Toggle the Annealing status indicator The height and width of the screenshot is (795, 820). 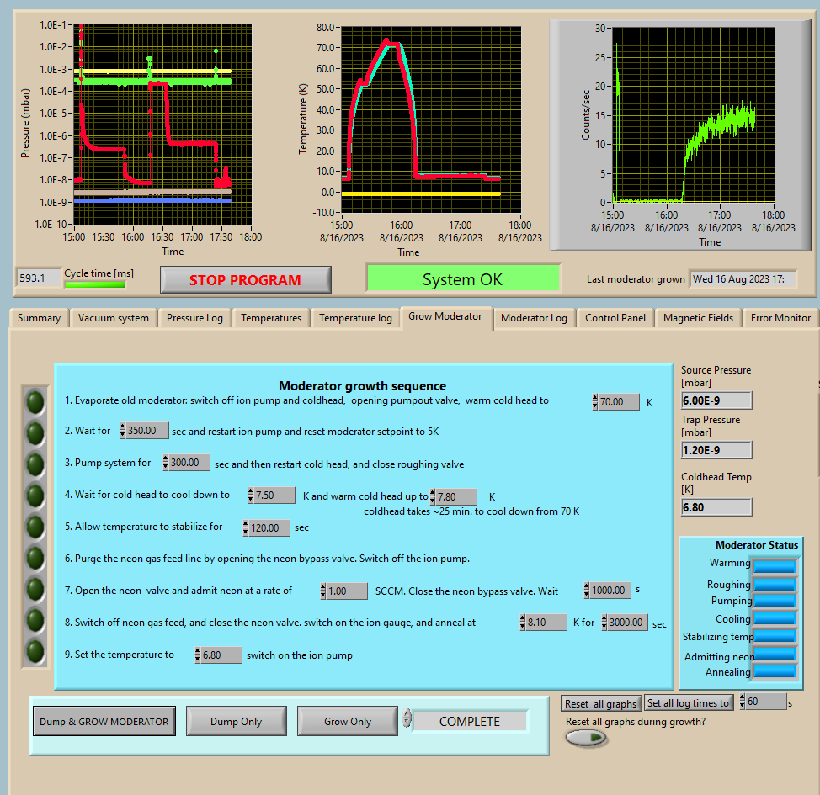point(775,671)
